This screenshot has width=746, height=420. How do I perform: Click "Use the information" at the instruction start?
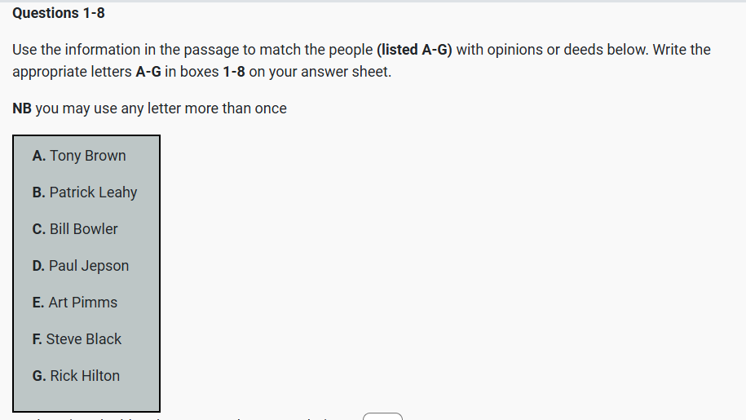pyautogui.click(x=64, y=50)
